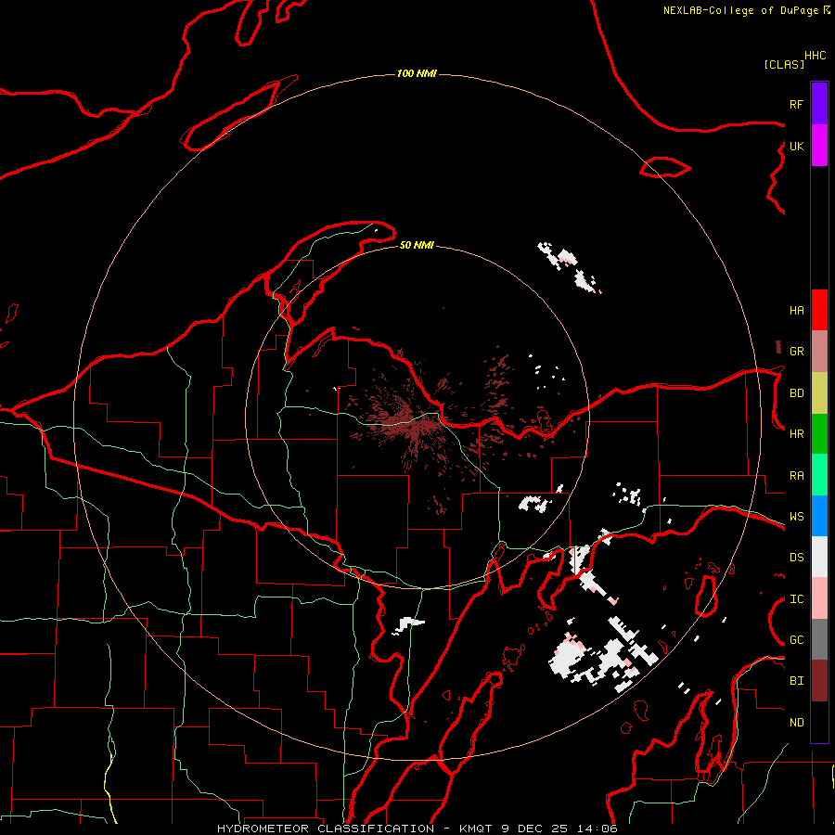This screenshot has width=835, height=835.
Task: Click the RF legend label
Action: (x=796, y=104)
